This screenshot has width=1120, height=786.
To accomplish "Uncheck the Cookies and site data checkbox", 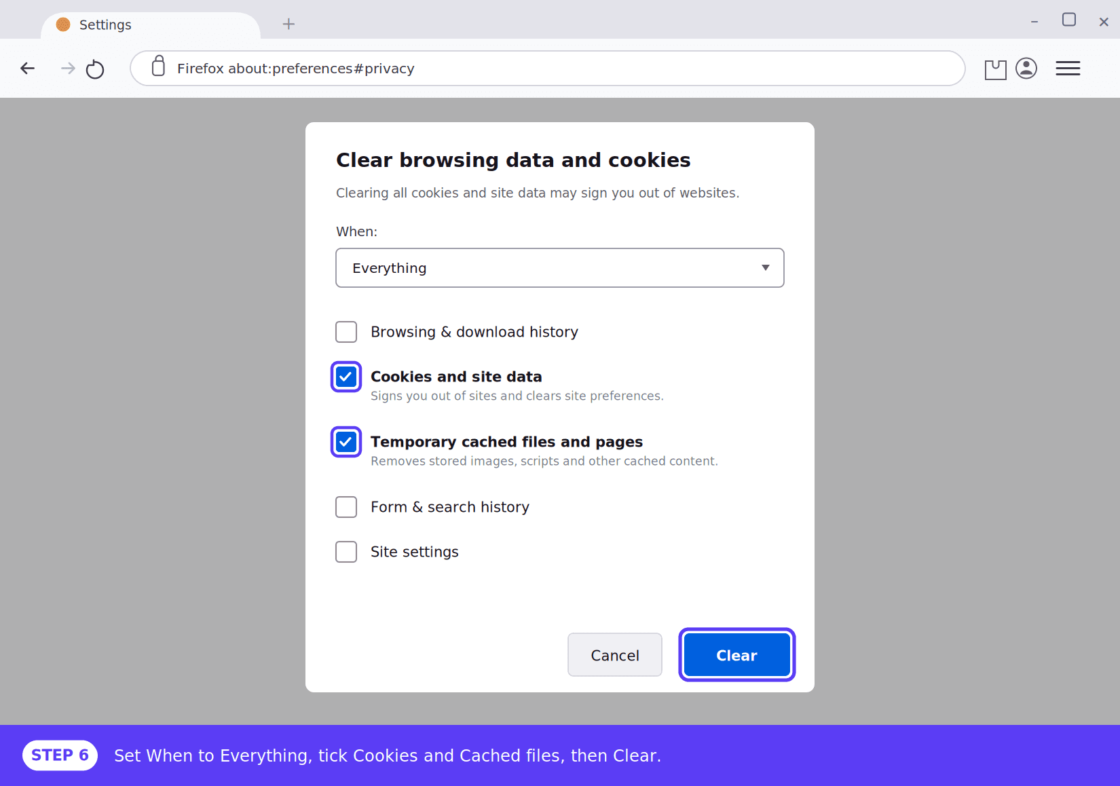I will tap(346, 377).
